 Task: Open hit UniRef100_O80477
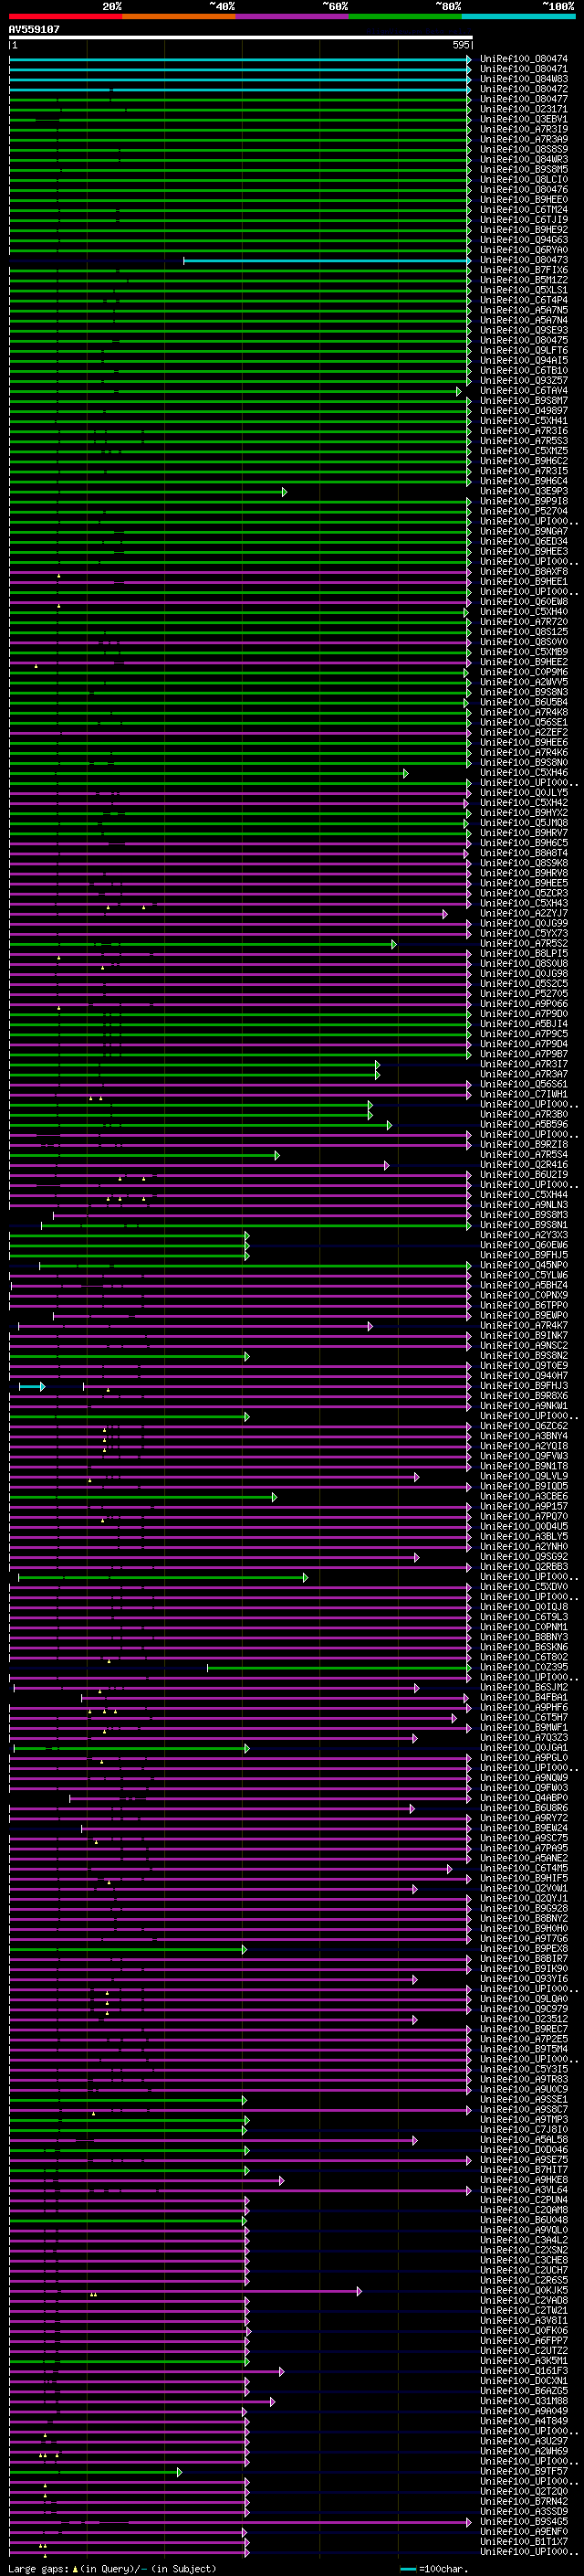(524, 99)
